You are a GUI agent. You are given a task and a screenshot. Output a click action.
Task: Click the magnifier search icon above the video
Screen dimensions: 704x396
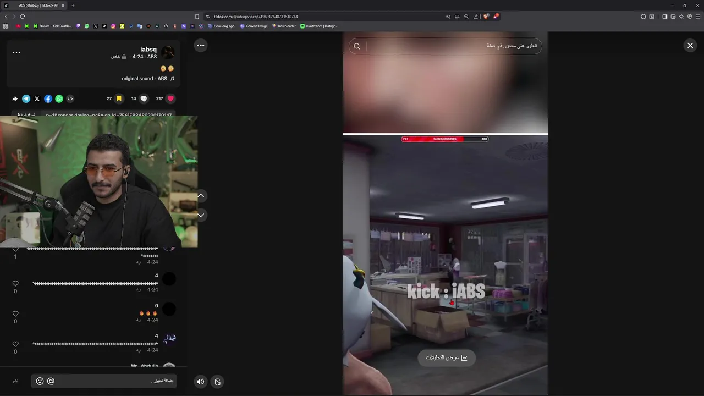(357, 46)
